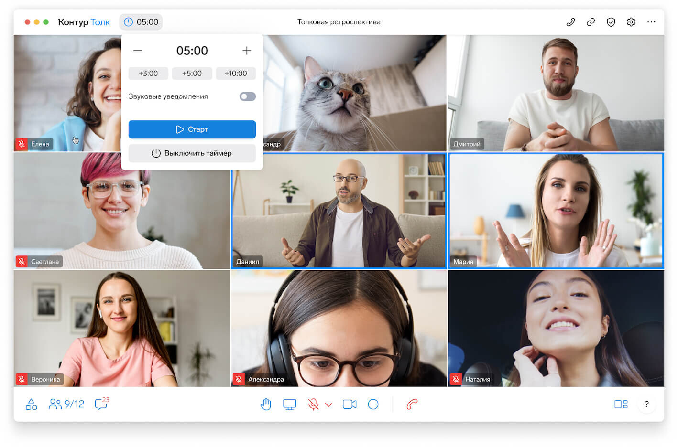Leave the call with red handset icon
Screen dimensions: 678x447
[x=412, y=404]
